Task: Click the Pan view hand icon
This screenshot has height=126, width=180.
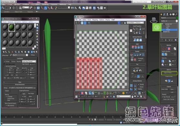Action: pyautogui.click(x=132, y=97)
